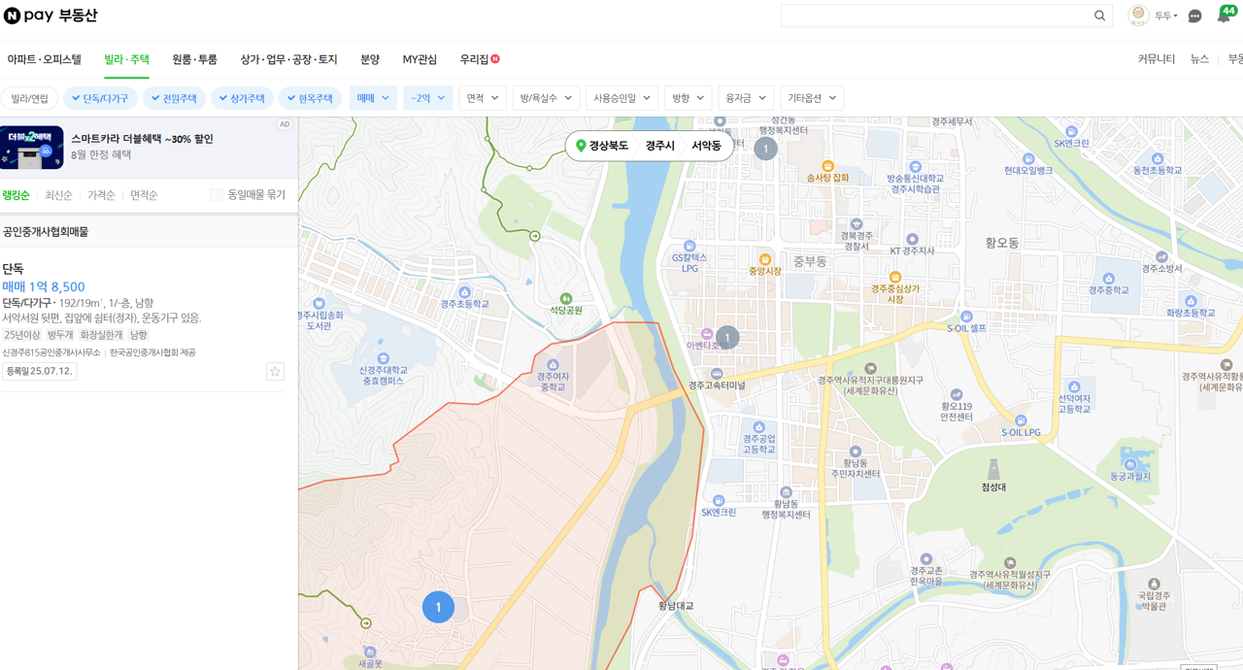Expand the ~2억 price dropdown
Screen dimensions: 1243x670
(x=427, y=97)
